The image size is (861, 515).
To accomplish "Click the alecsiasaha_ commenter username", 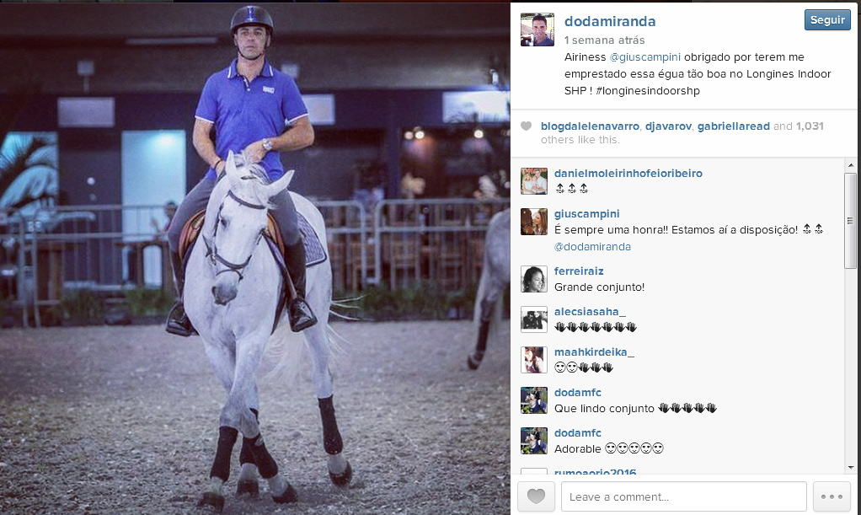I will coord(590,312).
